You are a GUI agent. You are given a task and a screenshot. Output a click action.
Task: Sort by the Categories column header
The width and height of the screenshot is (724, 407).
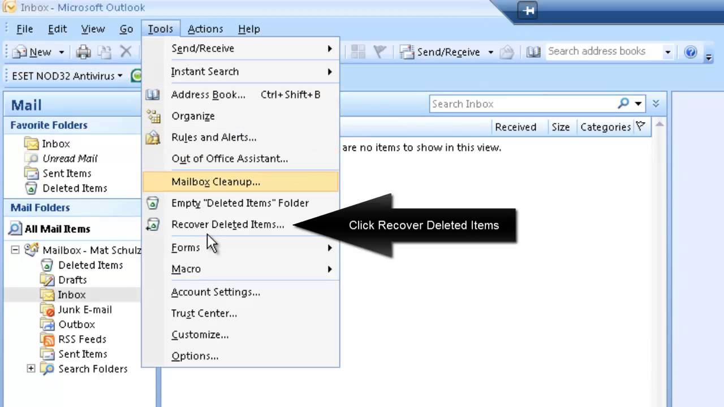[x=605, y=127]
